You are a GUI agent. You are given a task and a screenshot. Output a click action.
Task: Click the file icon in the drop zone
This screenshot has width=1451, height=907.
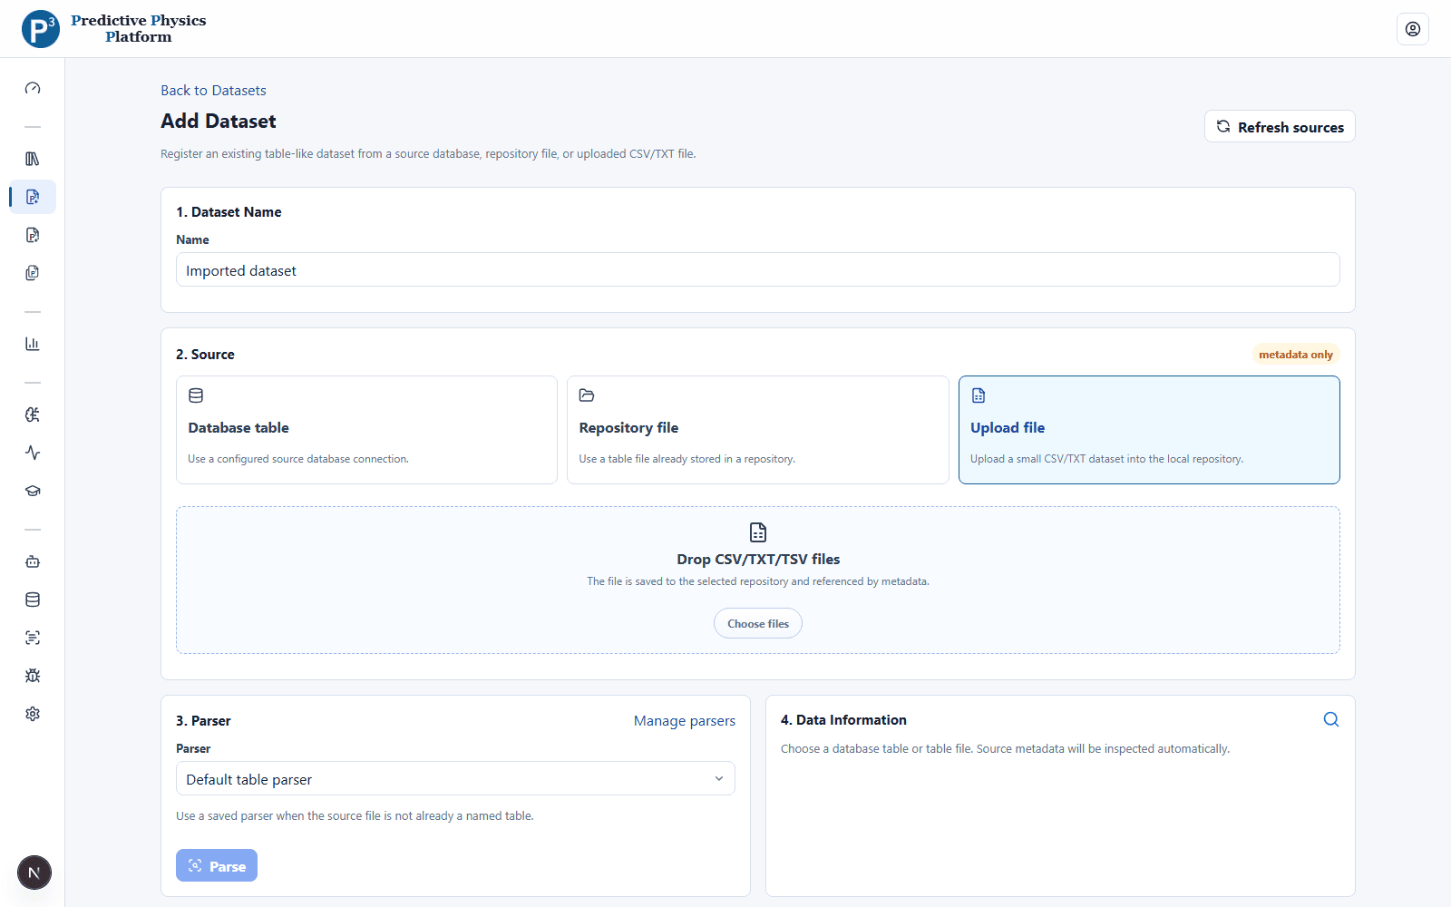758,532
